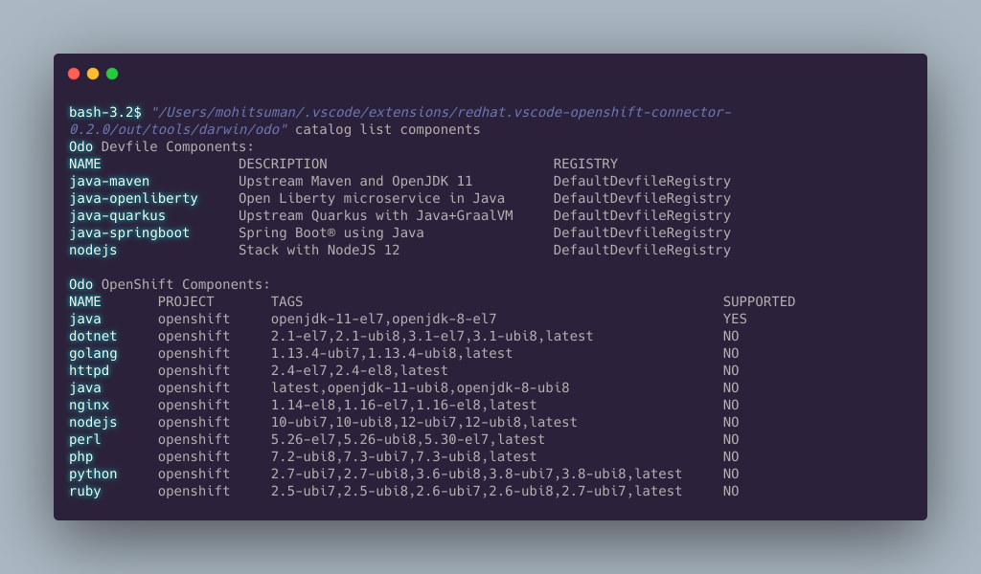
Task: Click the 'Stack with NodeJS 12' description
Action: [319, 250]
